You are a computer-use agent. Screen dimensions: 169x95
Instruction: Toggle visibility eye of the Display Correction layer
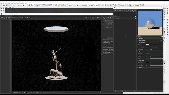pos(103,21)
